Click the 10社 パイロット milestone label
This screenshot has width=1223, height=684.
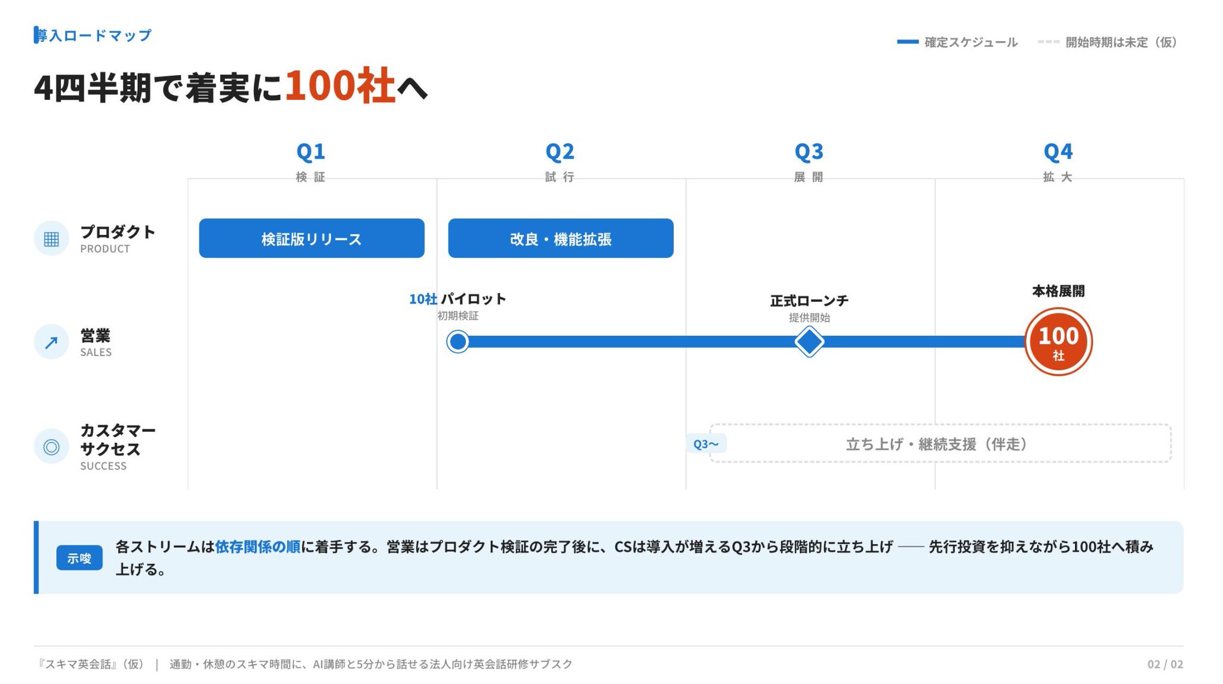click(x=457, y=299)
